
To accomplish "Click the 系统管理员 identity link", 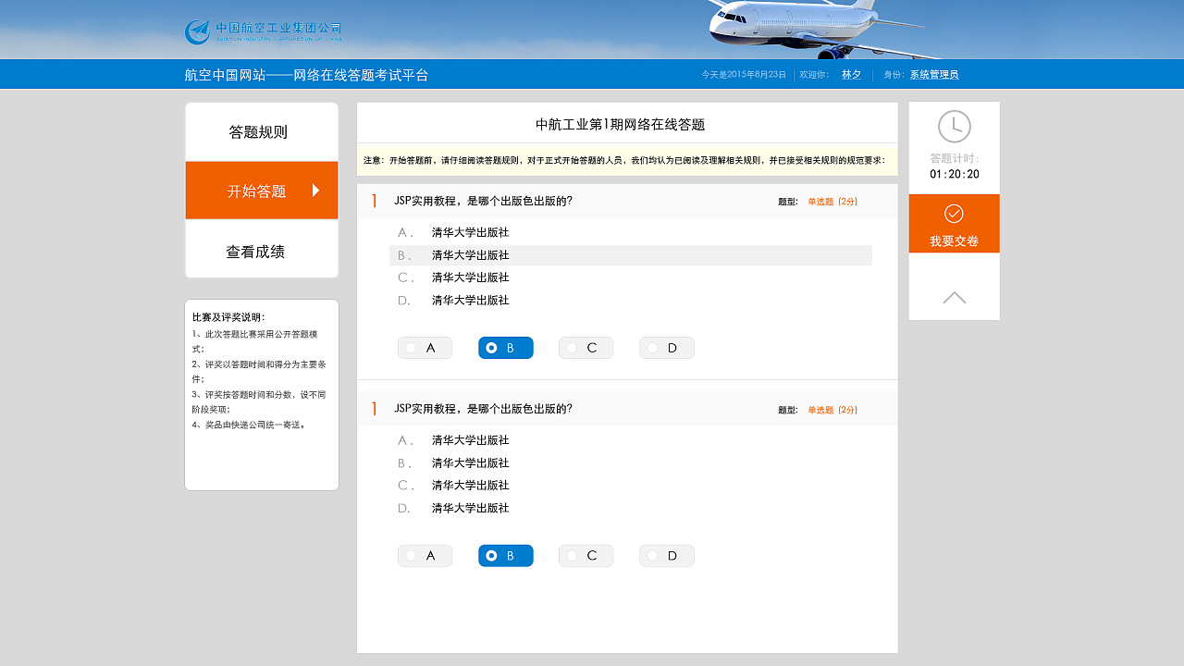I will [x=933, y=74].
